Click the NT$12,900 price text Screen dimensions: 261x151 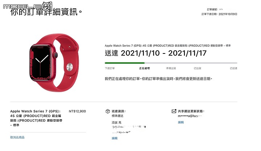(x=78, y=111)
